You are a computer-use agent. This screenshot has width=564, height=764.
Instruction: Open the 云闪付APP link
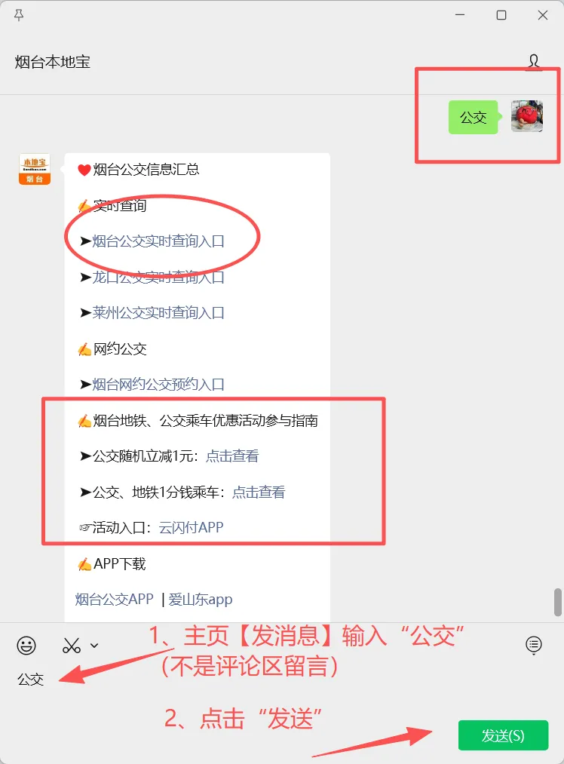coord(191,528)
